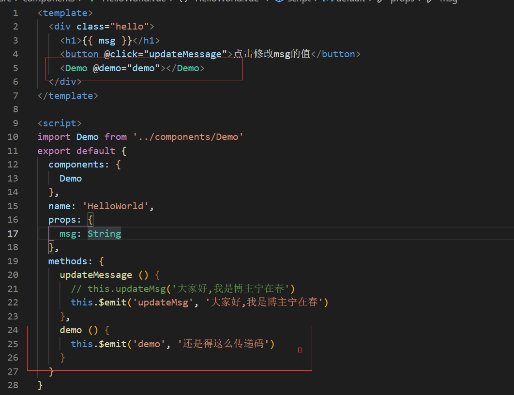Click the closing </Demo> tag on line 5
The width and height of the screenshot is (514, 395).
(185, 68)
